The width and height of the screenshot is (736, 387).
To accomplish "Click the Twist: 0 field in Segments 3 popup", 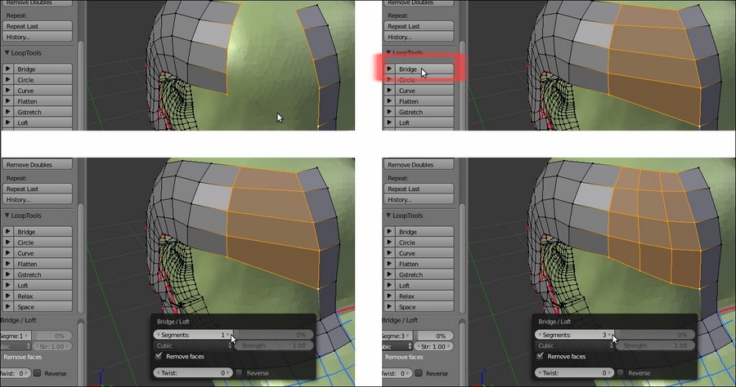I will click(575, 373).
